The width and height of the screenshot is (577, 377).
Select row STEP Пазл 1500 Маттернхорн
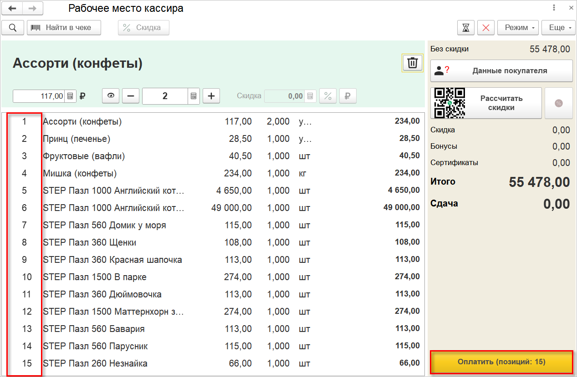click(213, 312)
